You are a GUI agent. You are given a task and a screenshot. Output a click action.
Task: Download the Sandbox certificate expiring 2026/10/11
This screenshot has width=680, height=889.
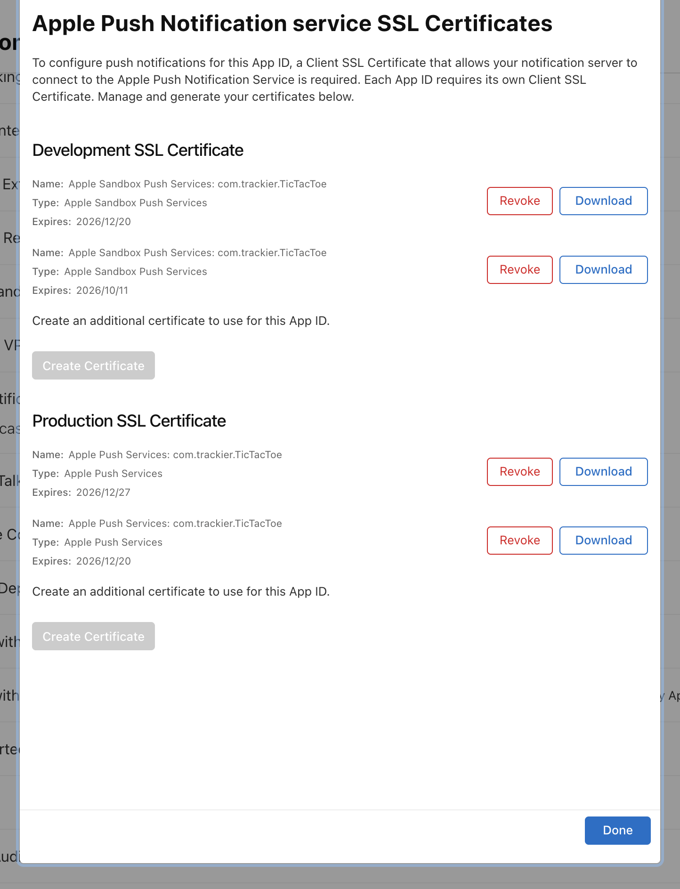pos(603,270)
